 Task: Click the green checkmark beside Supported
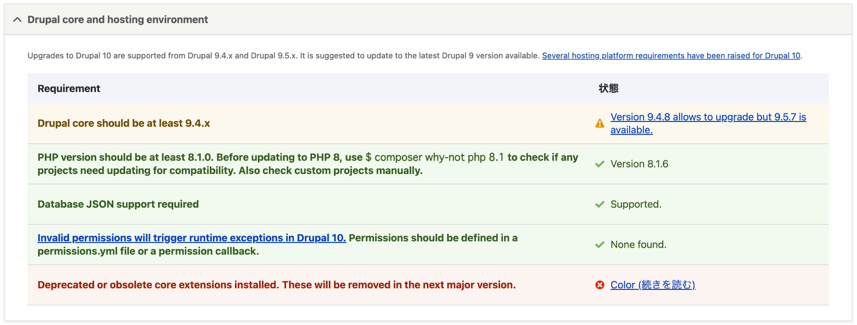[x=600, y=204]
